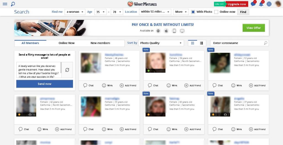Wink at the 53 years old member
This screenshot has height=145, width=283.
point(237,85)
